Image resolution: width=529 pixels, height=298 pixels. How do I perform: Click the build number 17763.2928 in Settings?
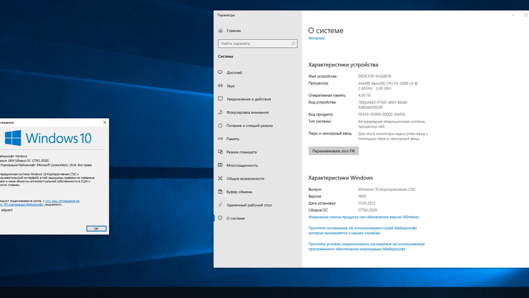[368, 210]
